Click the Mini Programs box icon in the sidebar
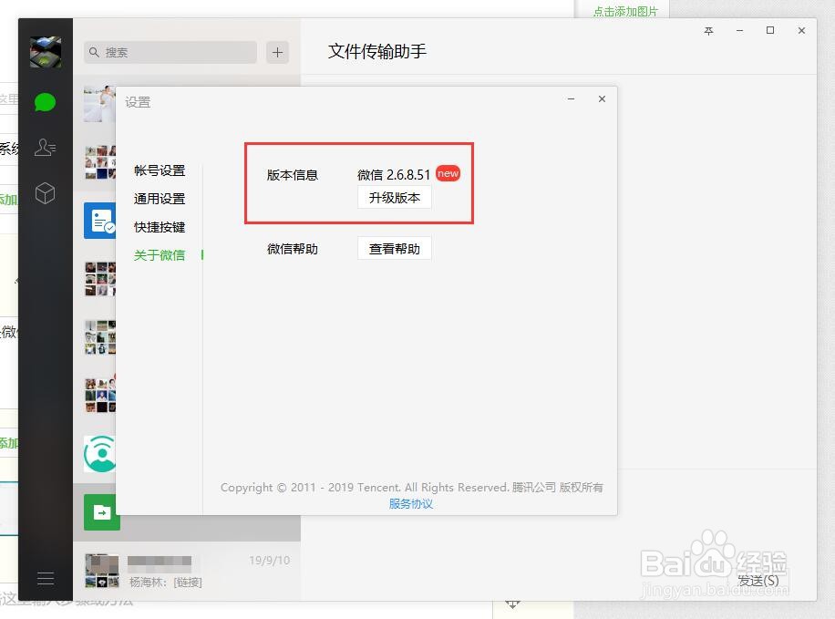The image size is (835, 619). pyautogui.click(x=46, y=193)
